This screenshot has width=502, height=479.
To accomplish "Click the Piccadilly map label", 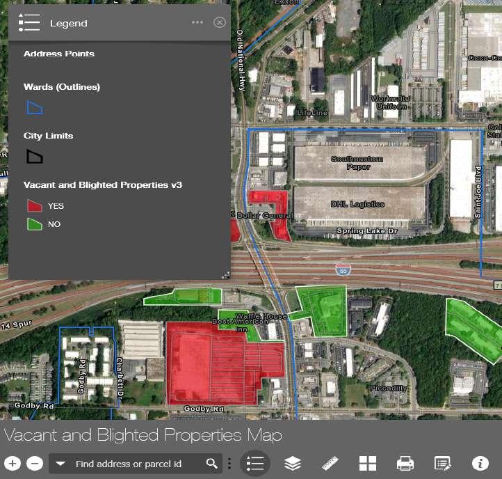I will pyautogui.click(x=389, y=388).
